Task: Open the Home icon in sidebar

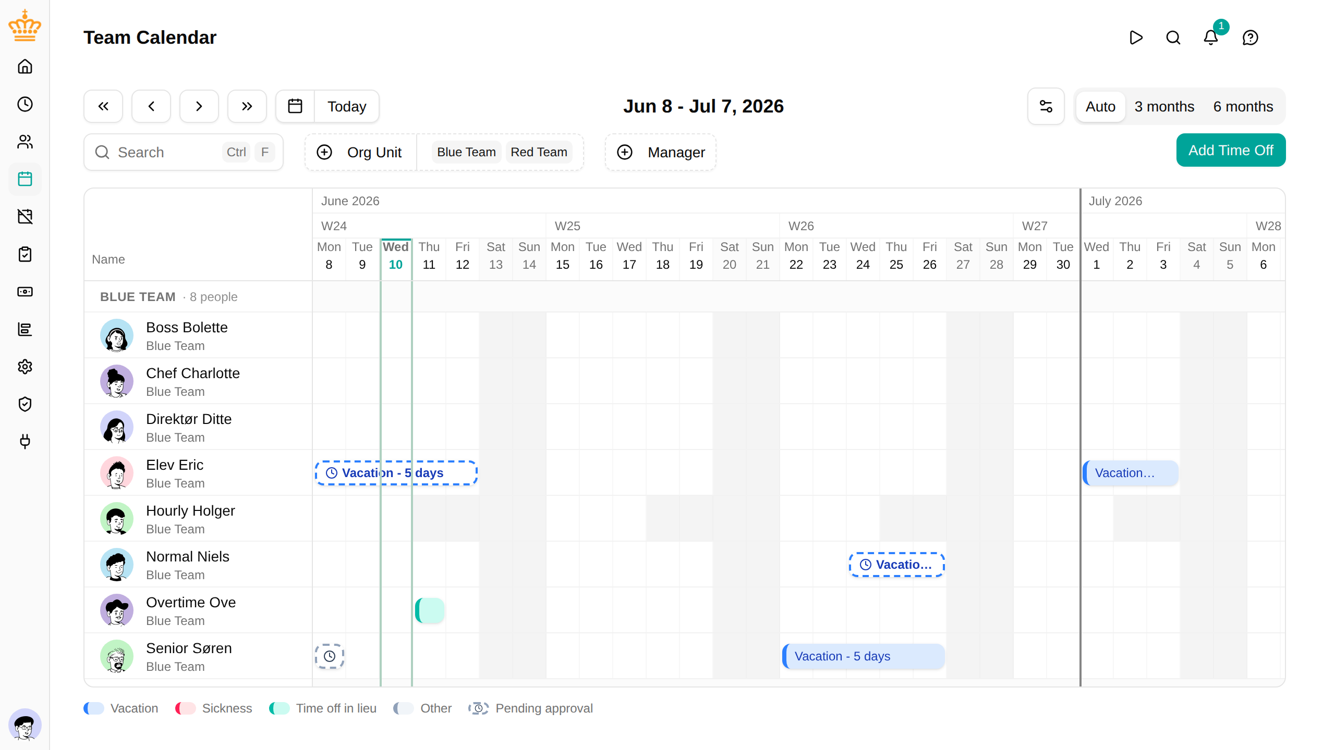Action: (x=25, y=67)
